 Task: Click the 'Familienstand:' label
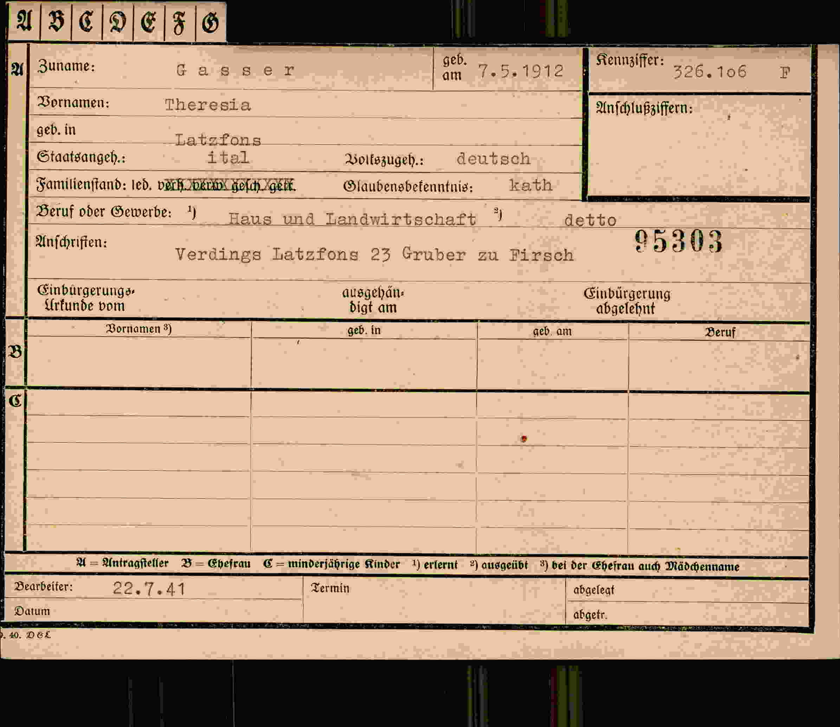tap(81, 185)
